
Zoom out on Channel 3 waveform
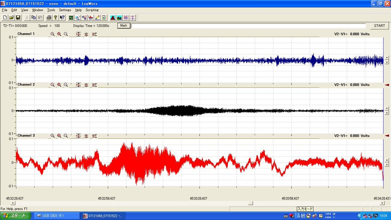coord(65,136)
